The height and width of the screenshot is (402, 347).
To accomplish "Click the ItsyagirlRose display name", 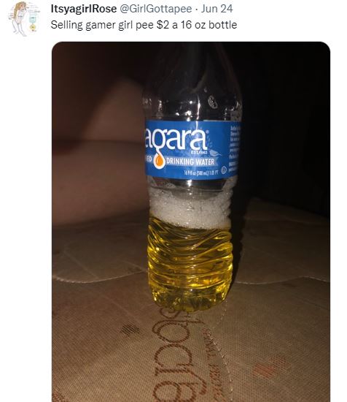I will click(84, 9).
